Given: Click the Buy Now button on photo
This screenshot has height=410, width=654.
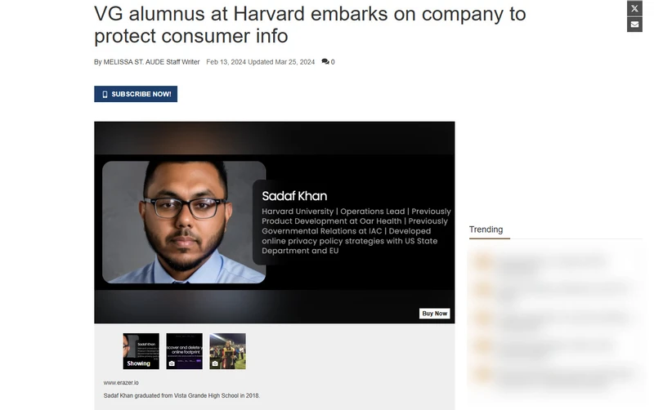Looking at the screenshot, I should [x=434, y=314].
